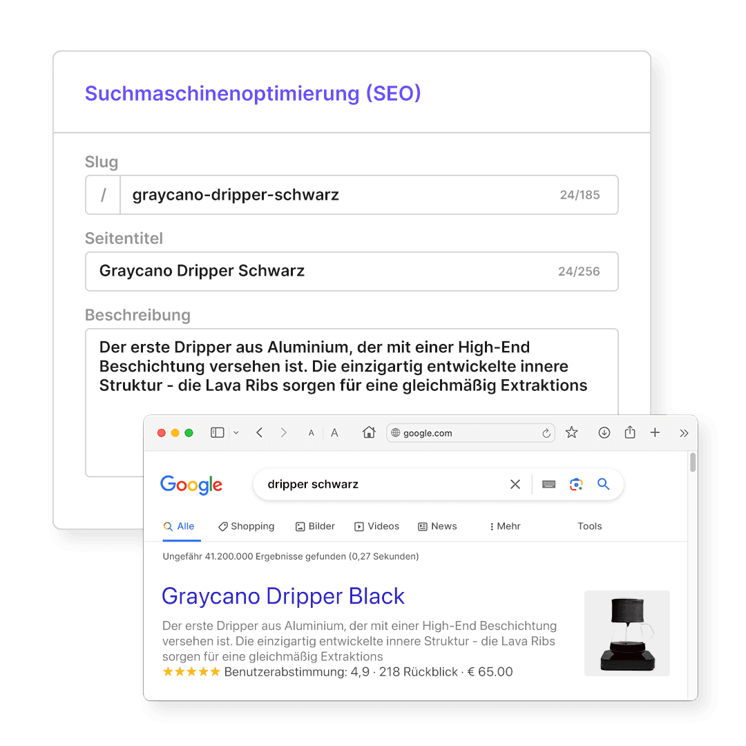This screenshot has width=746, height=746.
Task: Bookmark page with the star icon
Action: tap(571, 432)
